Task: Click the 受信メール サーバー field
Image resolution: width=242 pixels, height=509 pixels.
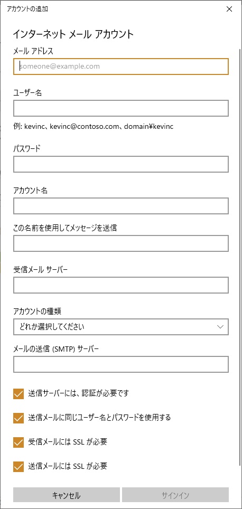Action: point(121,285)
